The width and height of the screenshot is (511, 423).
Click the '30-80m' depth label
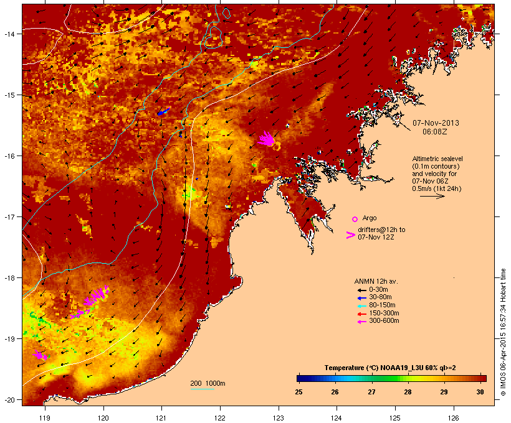[x=380, y=297]
